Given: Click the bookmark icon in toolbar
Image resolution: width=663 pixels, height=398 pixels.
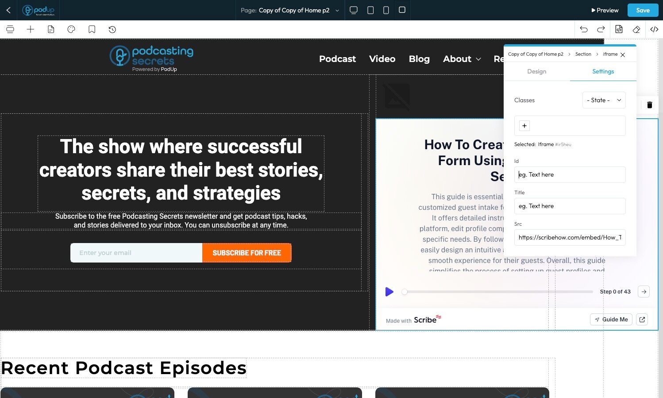Looking at the screenshot, I should tap(92, 29).
